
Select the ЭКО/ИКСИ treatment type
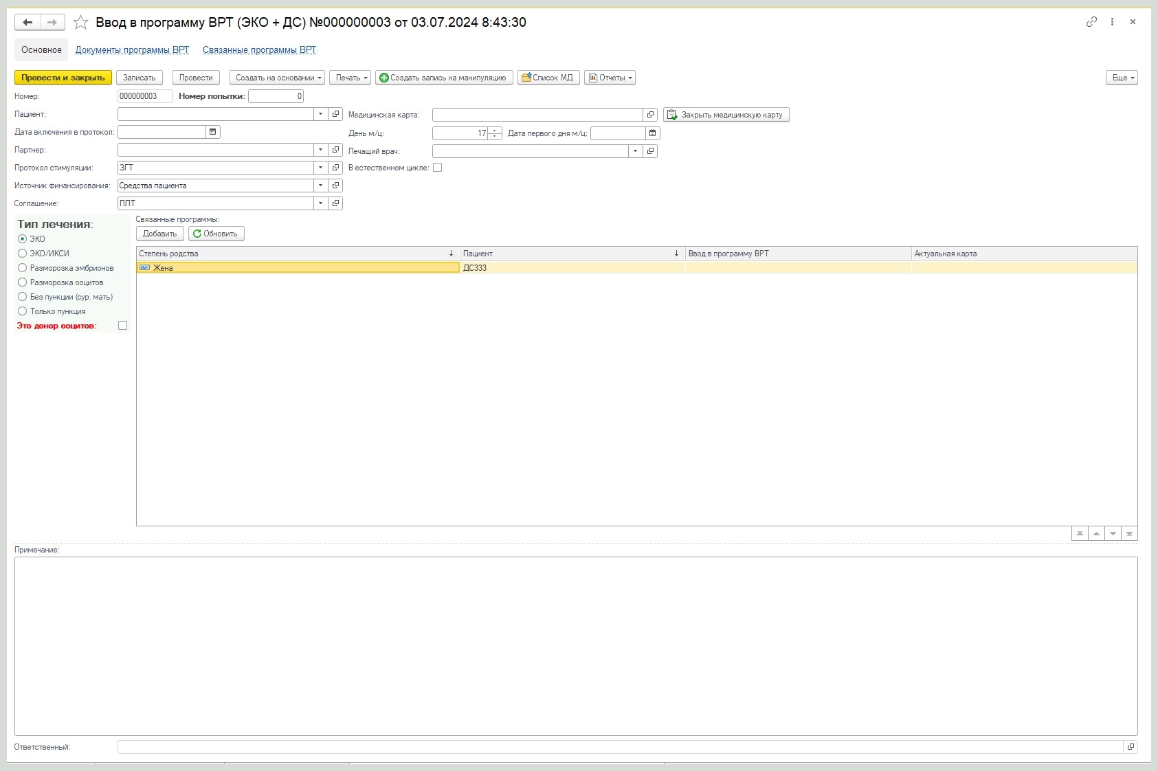click(22, 254)
